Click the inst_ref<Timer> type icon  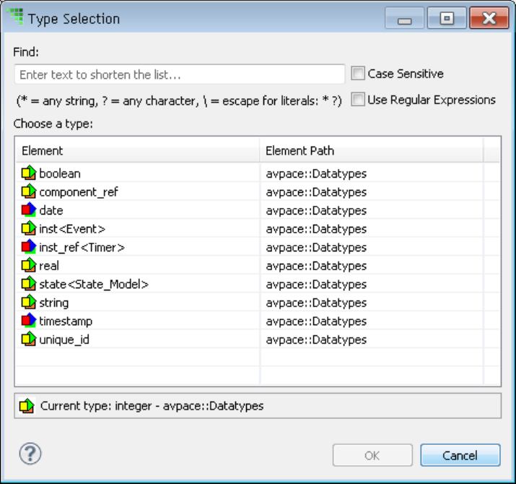point(28,247)
